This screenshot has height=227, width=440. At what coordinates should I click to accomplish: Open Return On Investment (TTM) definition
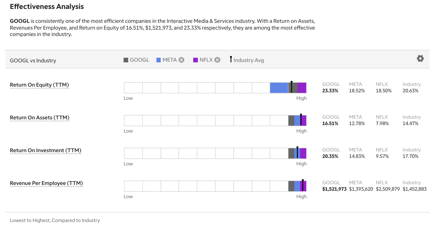coord(45,150)
